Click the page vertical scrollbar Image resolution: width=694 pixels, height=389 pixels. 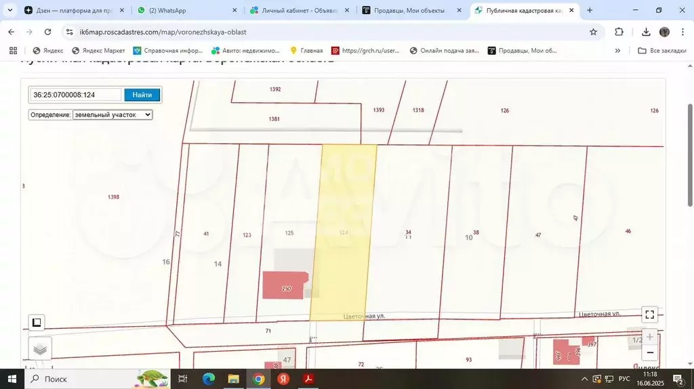690,155
